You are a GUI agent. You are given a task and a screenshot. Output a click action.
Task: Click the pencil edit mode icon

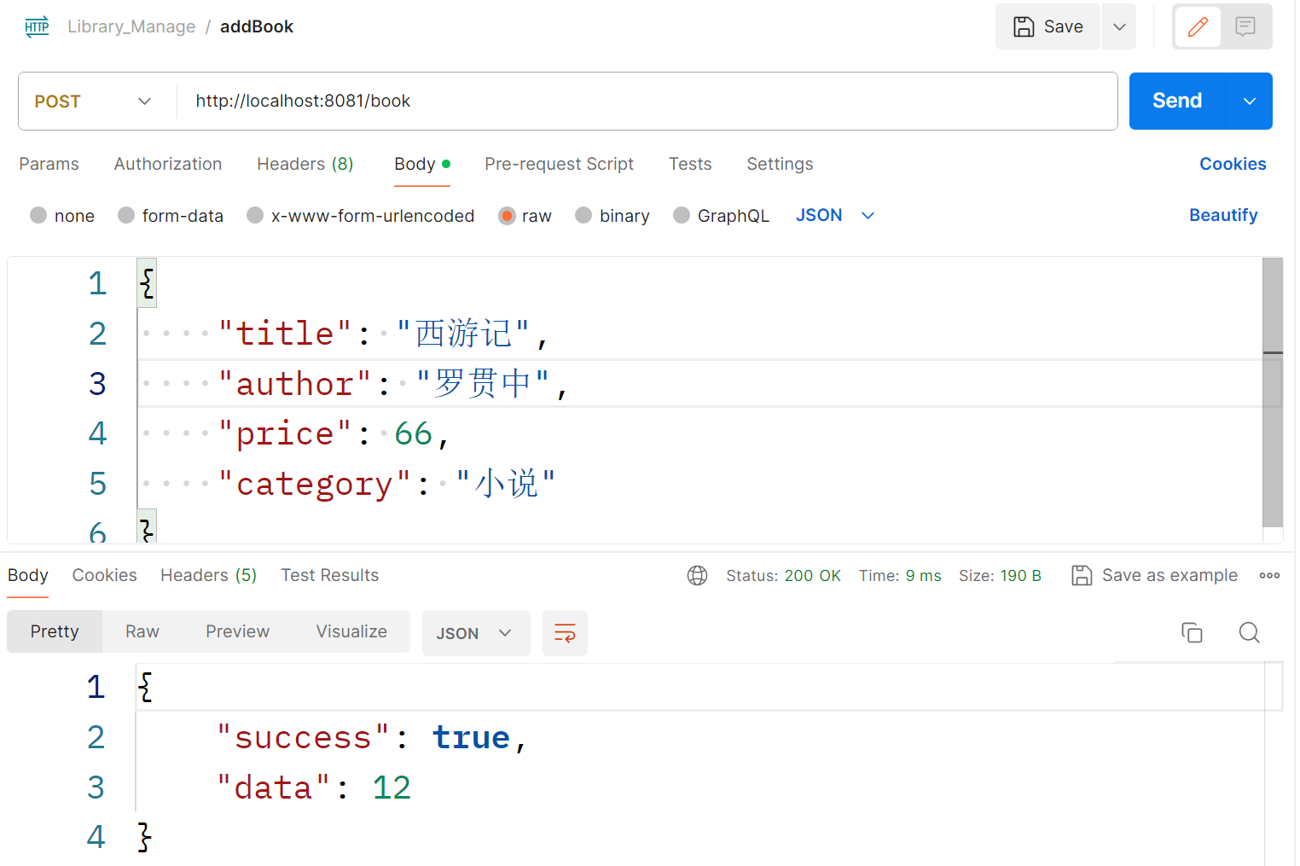point(1198,26)
